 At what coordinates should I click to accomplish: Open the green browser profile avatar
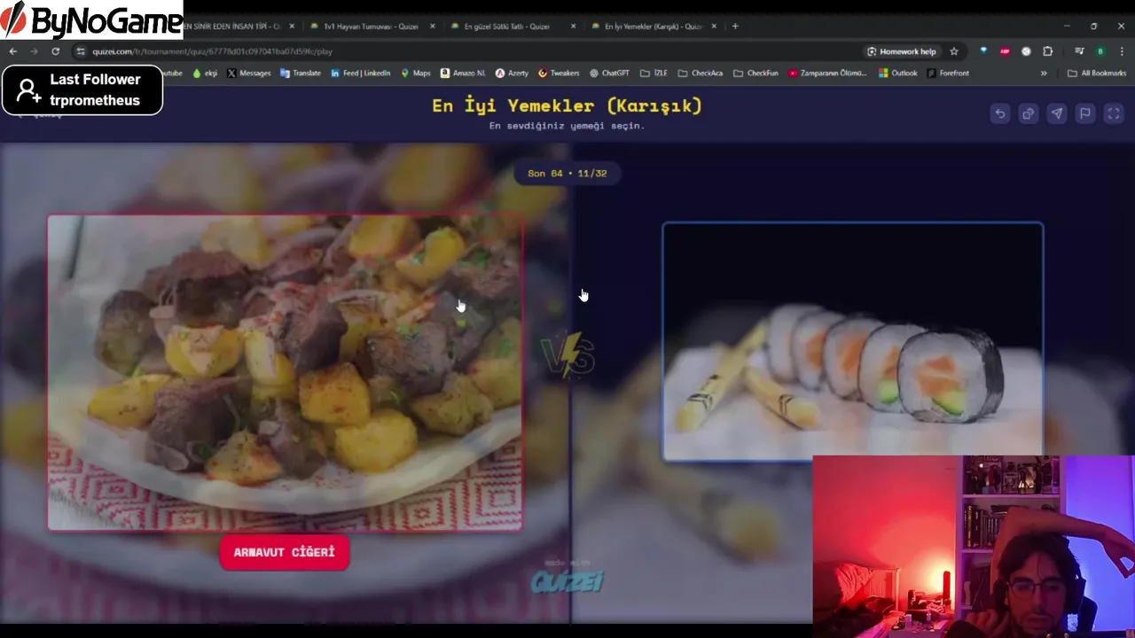click(x=1100, y=51)
